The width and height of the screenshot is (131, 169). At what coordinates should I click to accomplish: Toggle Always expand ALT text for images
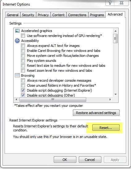point(23,46)
